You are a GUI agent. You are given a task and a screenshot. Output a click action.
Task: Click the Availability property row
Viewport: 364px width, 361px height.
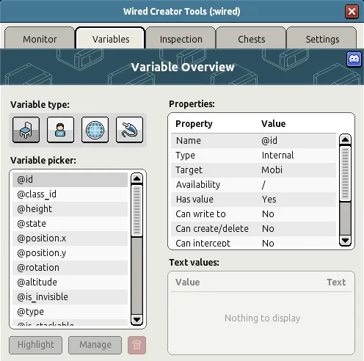pos(253,185)
